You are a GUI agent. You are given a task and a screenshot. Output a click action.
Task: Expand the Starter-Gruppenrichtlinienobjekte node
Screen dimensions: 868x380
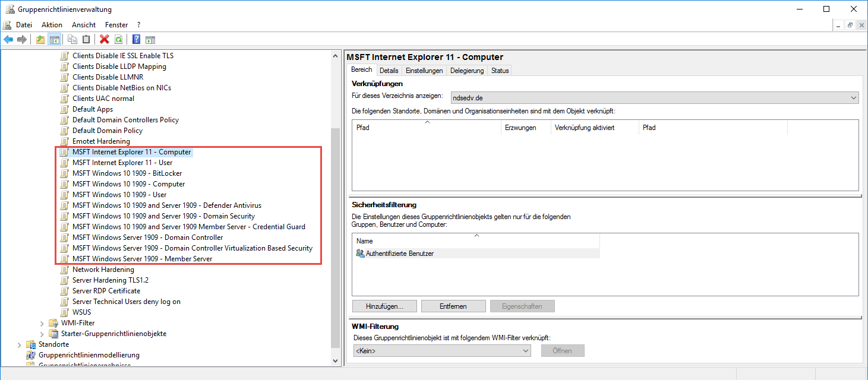42,334
